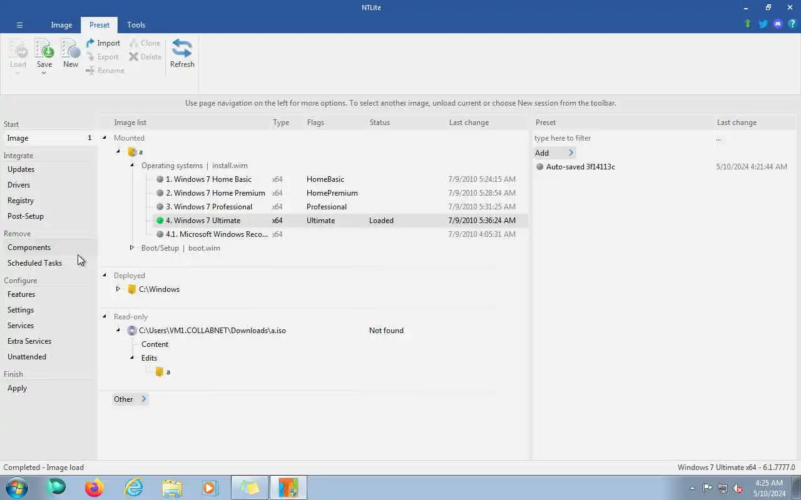Select gray status dot of Windows 7 Home Basic
801x500 pixels.
tap(160, 179)
